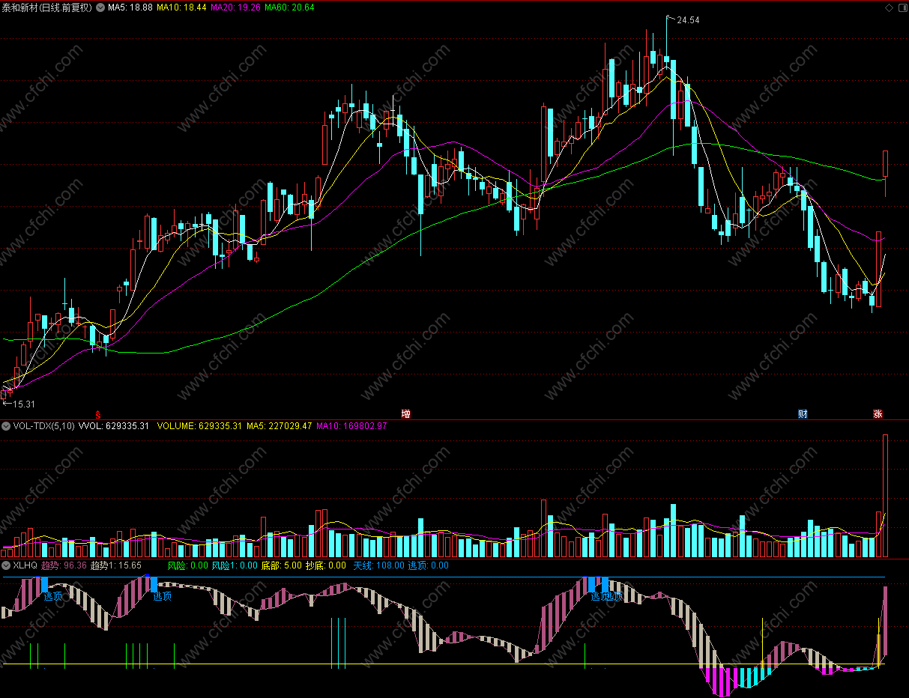Click the MA60: 20.64 label
Image resolution: width=909 pixels, height=698 pixels.
point(290,7)
